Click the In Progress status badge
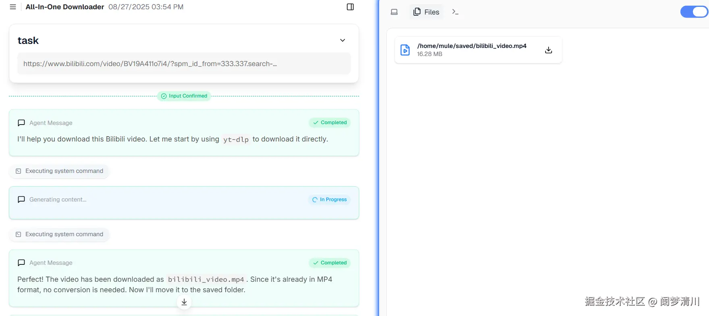 (329, 200)
